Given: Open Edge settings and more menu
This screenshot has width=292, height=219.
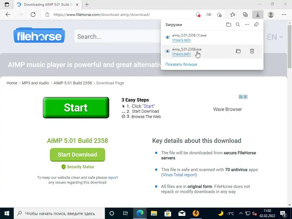Looking at the screenshot, I should (x=284, y=15).
